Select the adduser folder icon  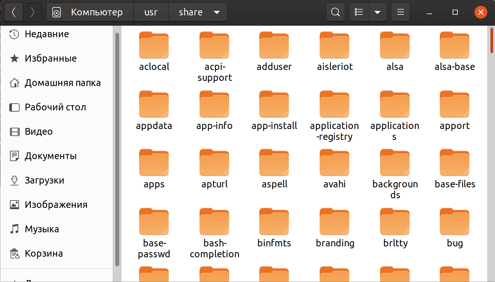point(274,45)
